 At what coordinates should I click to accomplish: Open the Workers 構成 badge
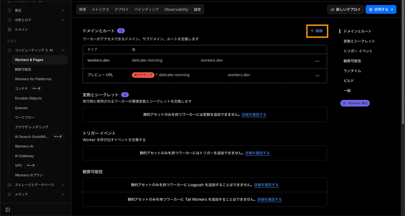(x=355, y=103)
